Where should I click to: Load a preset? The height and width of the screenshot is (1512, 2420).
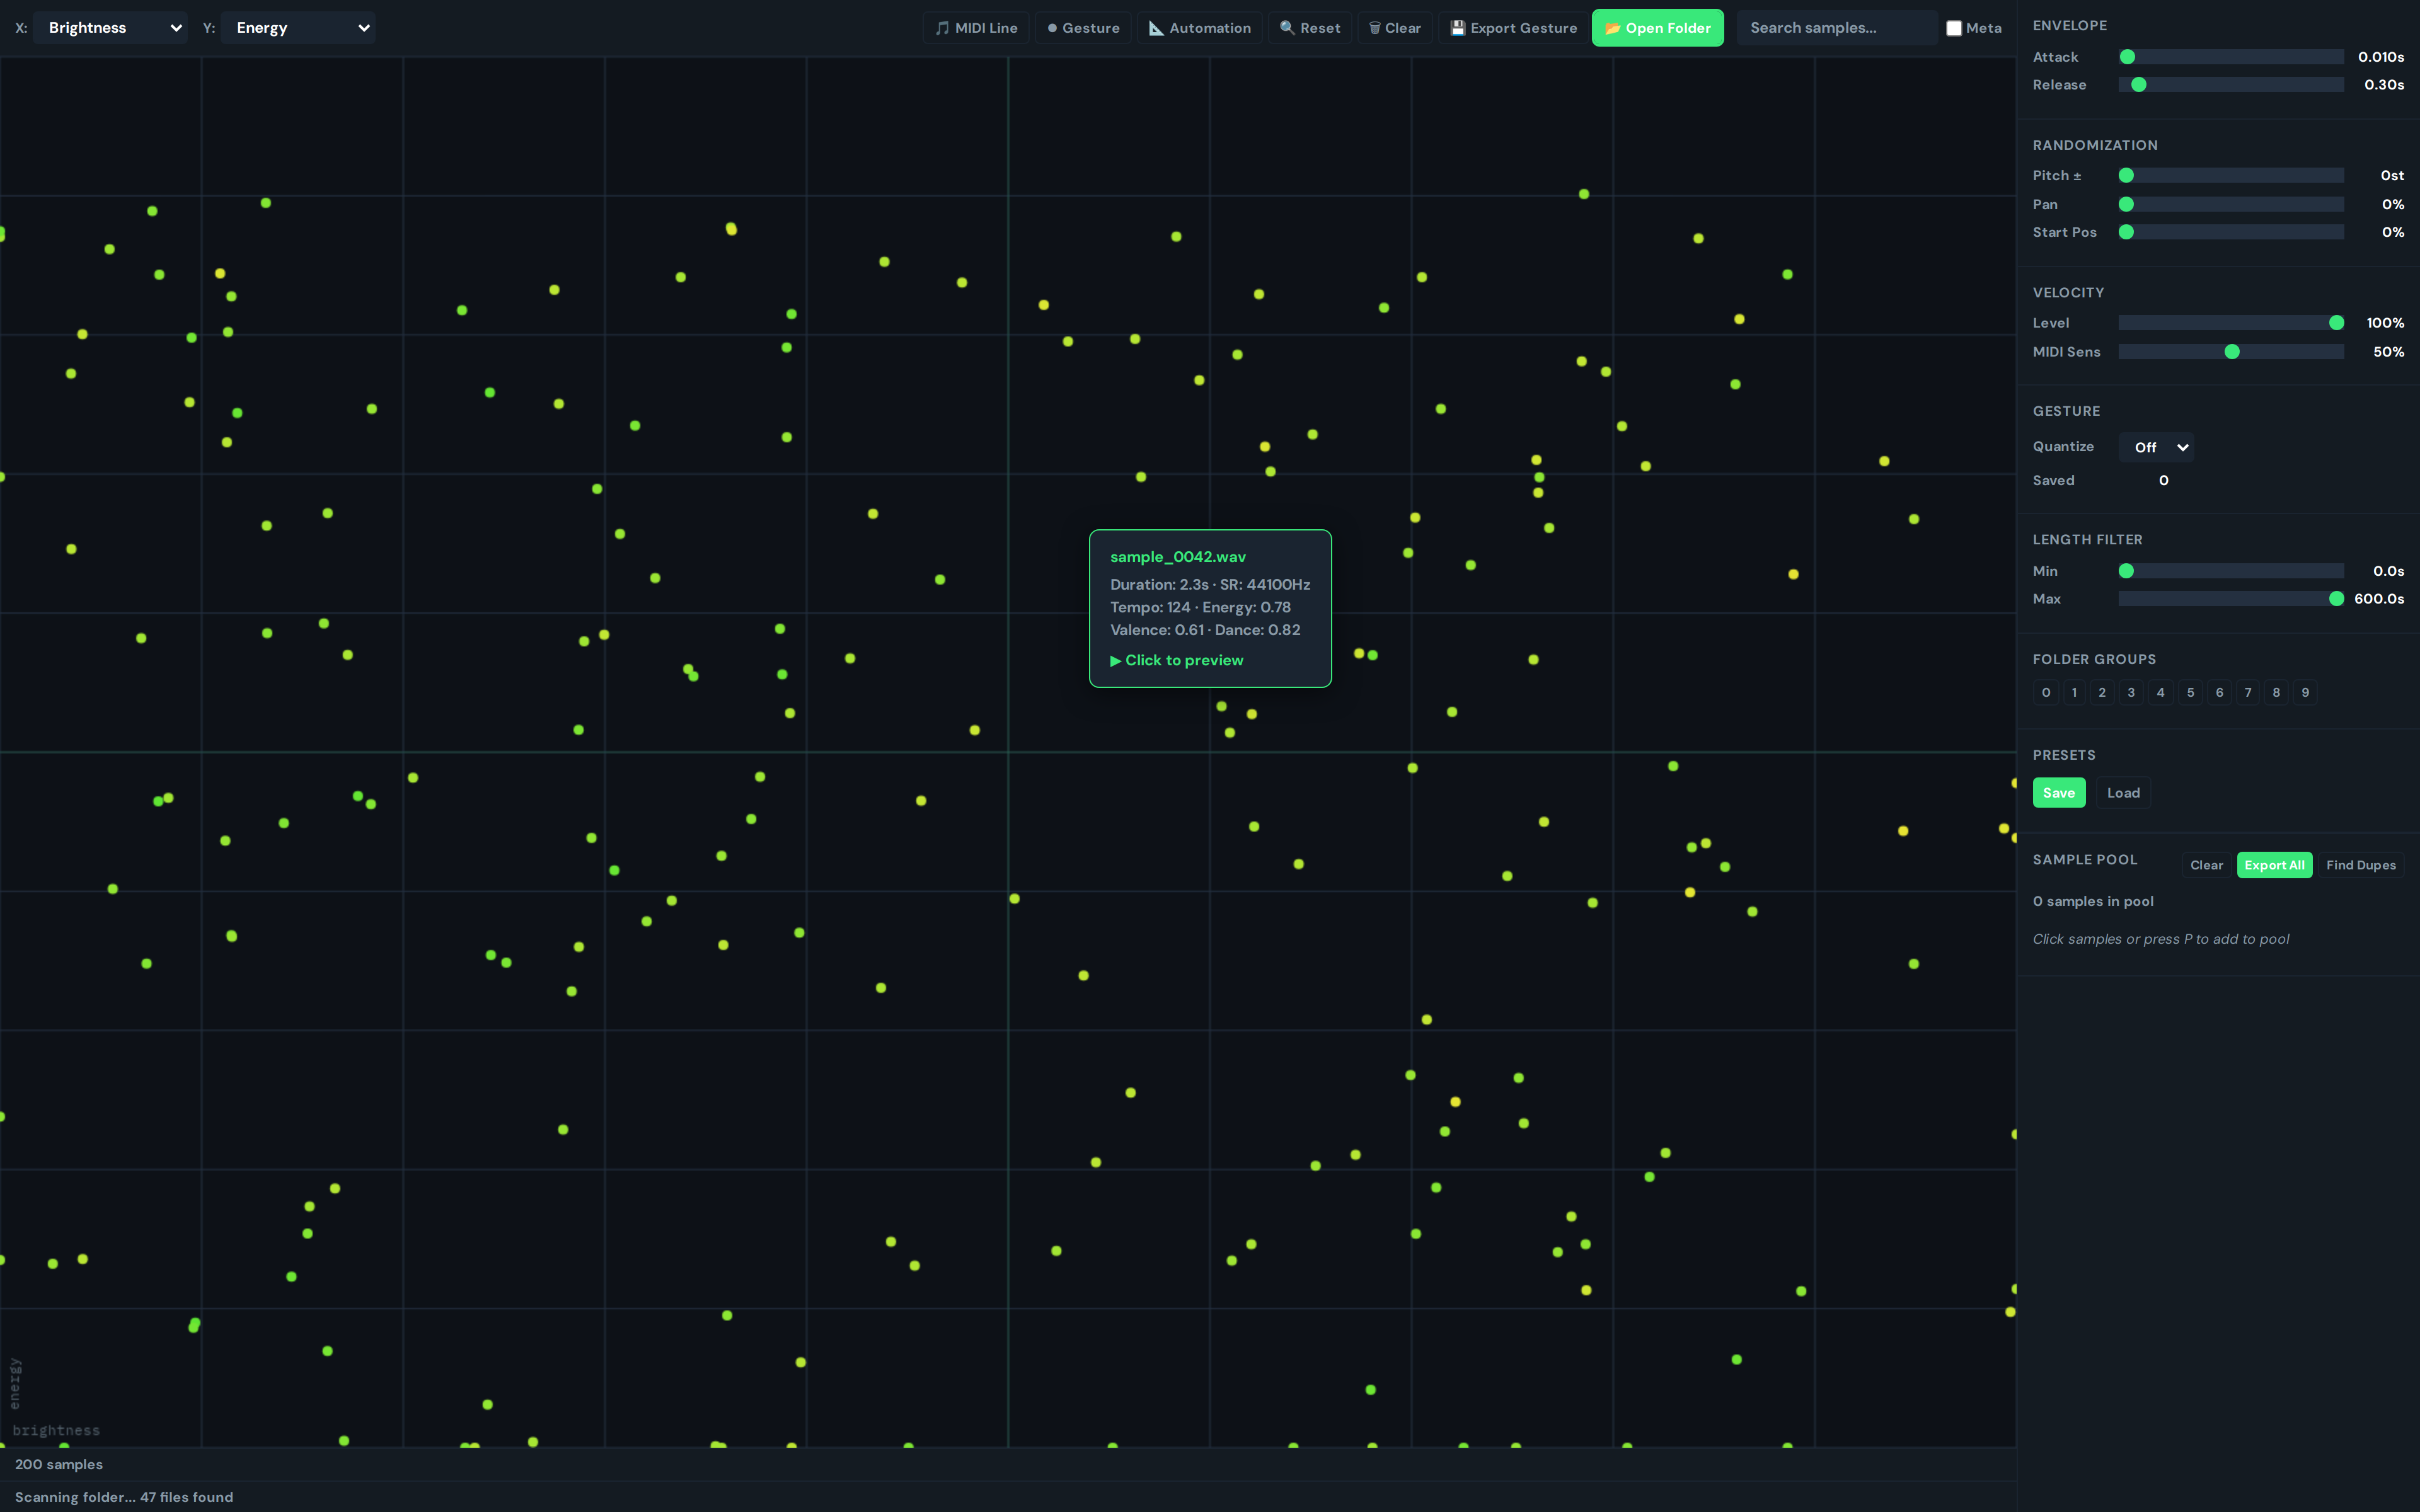tap(2123, 793)
